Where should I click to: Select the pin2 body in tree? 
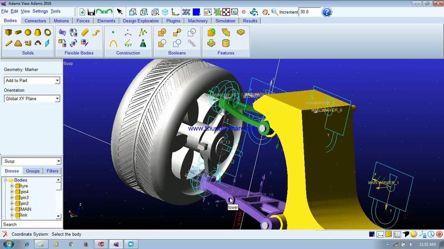pyautogui.click(x=24, y=203)
